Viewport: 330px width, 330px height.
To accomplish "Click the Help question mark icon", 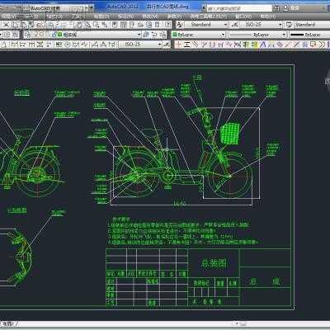I will click(167, 25).
